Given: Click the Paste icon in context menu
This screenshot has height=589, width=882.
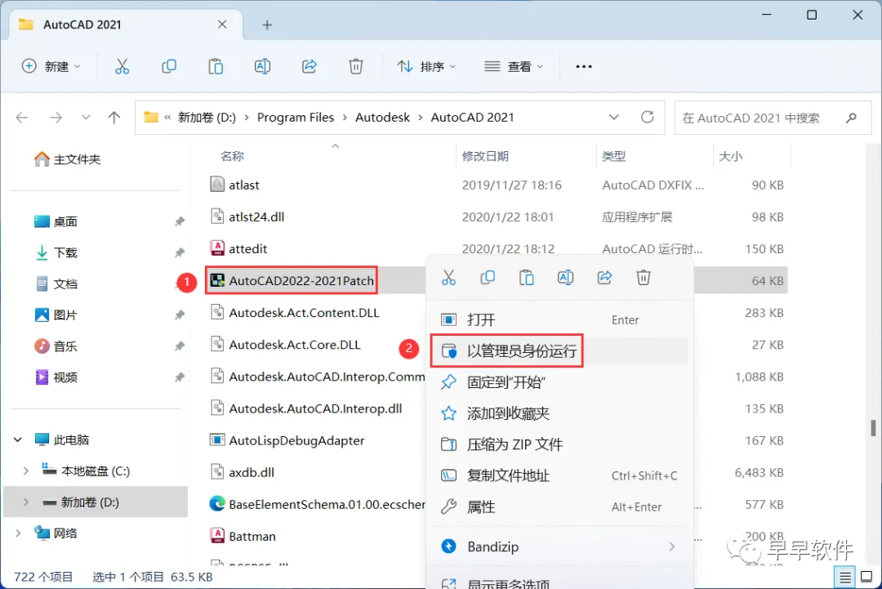Looking at the screenshot, I should [527, 277].
